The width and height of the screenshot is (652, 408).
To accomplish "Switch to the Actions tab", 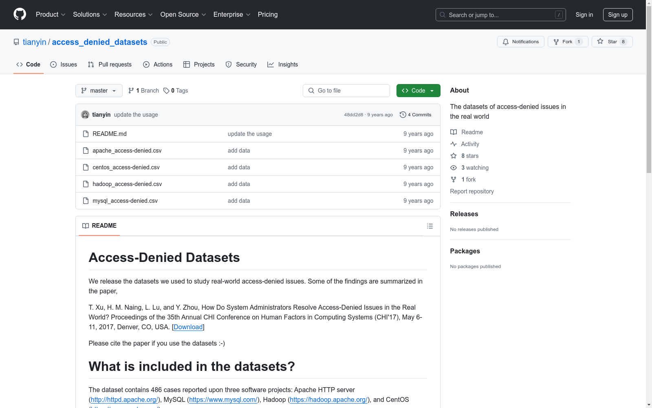I will [158, 64].
